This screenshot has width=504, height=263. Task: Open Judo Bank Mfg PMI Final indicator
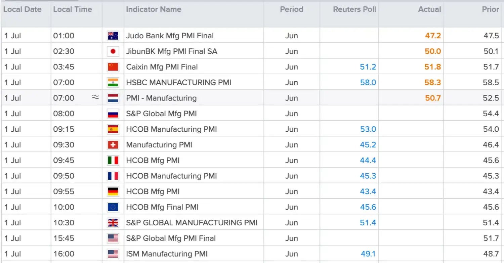tap(170, 36)
